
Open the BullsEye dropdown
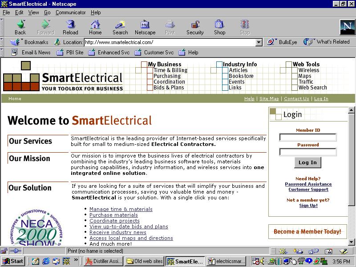tap(282, 42)
